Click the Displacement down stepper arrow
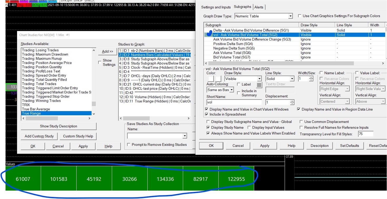 (x=292, y=104)
